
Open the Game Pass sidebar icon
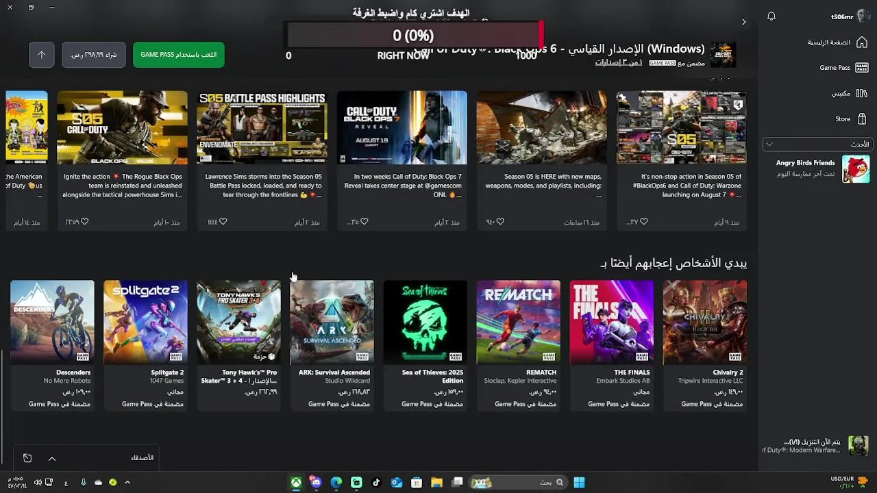click(862, 68)
